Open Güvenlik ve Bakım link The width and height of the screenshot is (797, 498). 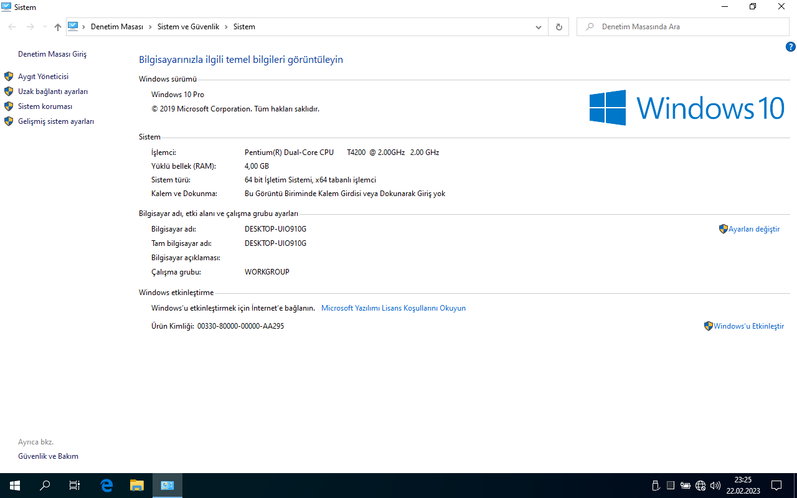click(48, 456)
